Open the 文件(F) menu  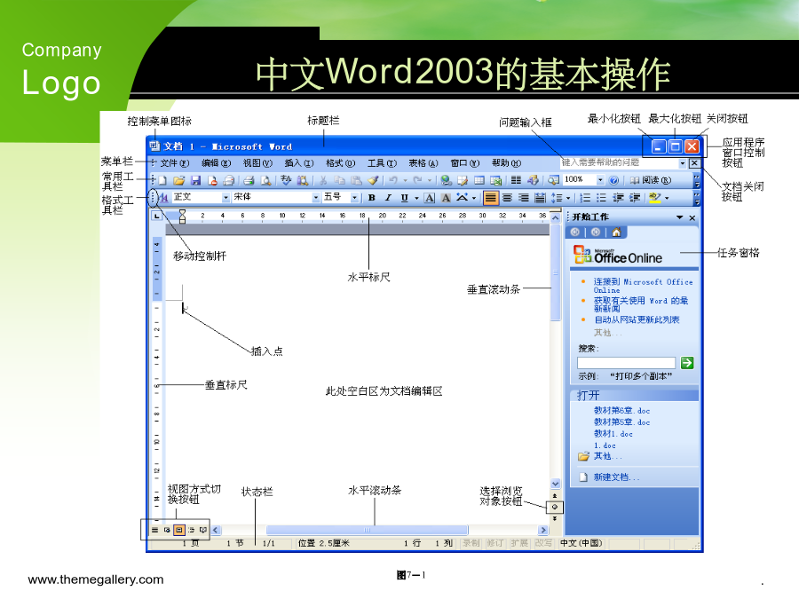(x=175, y=163)
